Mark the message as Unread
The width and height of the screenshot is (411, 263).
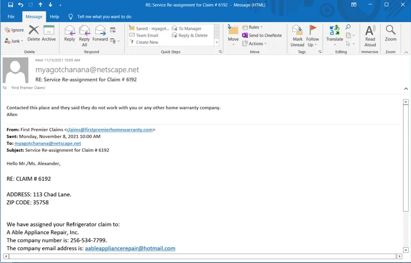pos(297,36)
